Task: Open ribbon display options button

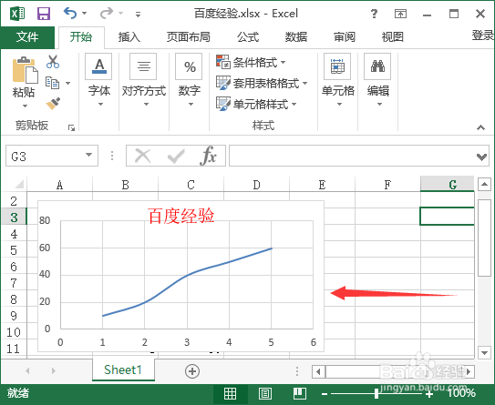Action: click(400, 14)
